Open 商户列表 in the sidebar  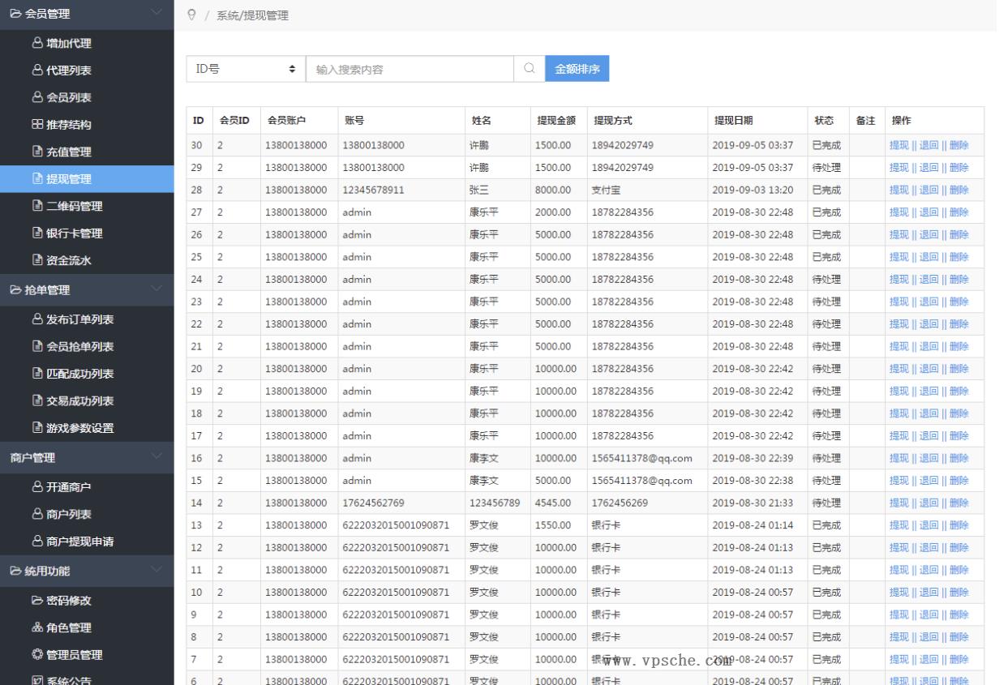[x=87, y=514]
